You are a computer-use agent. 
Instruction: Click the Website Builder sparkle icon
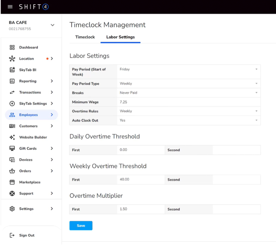click(12, 137)
